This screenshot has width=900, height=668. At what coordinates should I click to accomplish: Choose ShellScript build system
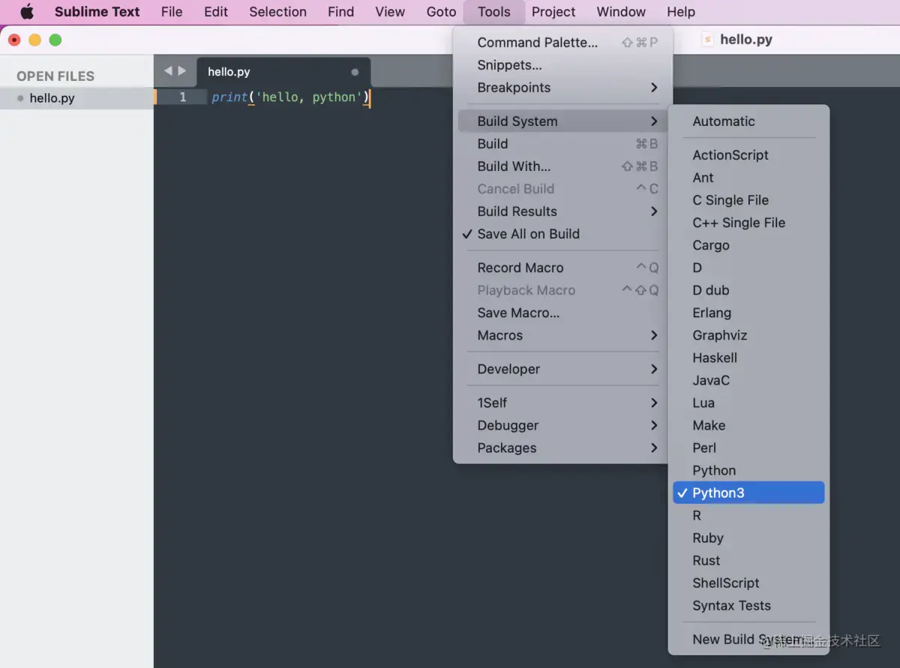(x=748, y=583)
